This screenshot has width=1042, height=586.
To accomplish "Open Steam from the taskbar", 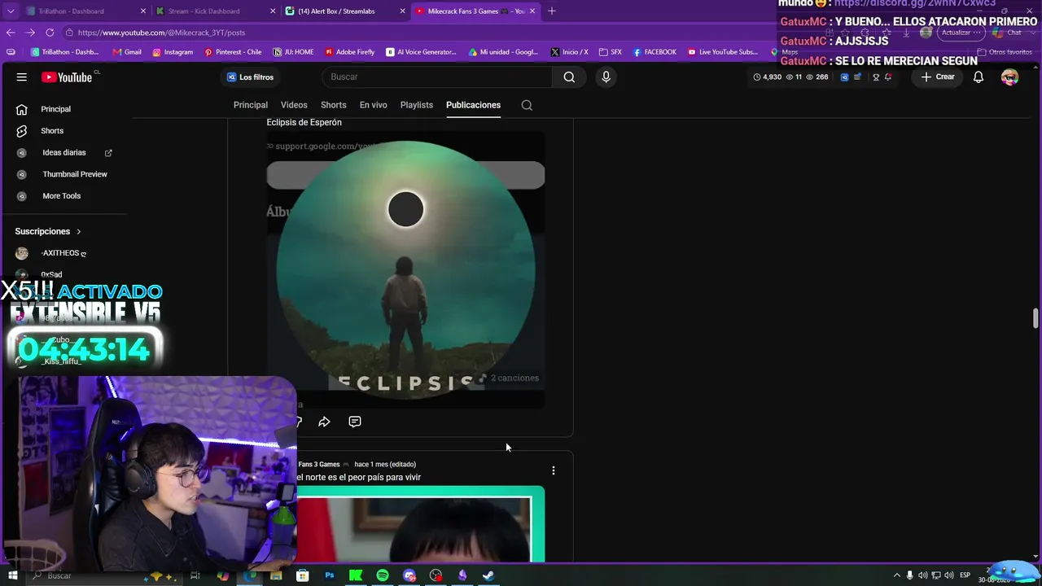I will point(488,575).
